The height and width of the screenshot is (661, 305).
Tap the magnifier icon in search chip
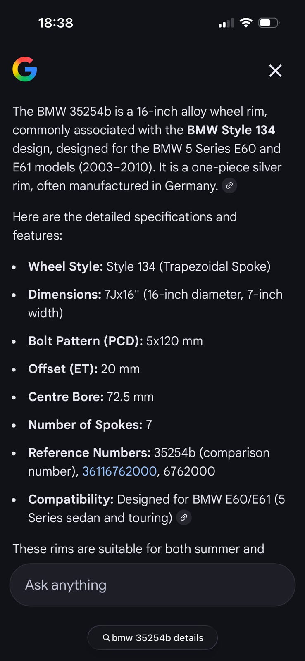tap(106, 637)
